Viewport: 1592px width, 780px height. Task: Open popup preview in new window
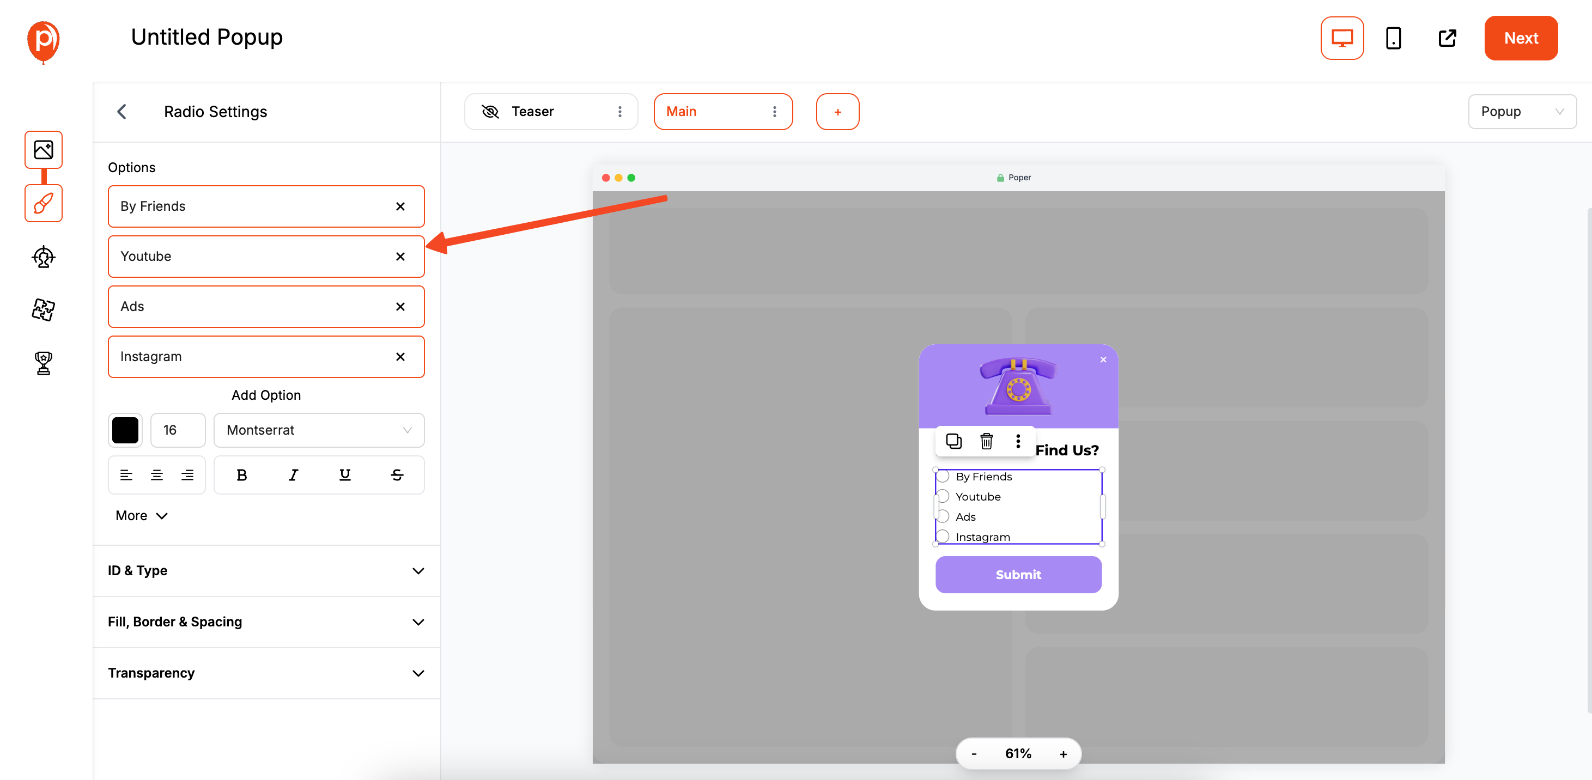click(1447, 38)
